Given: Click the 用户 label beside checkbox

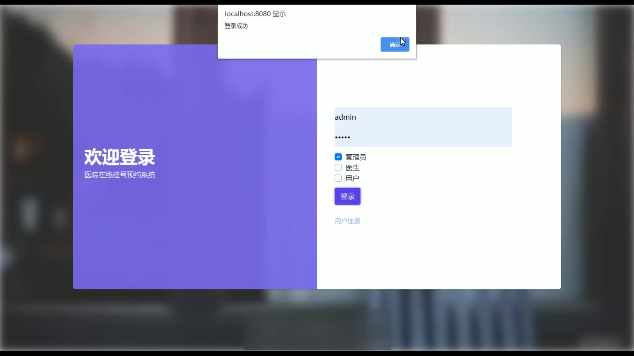Looking at the screenshot, I should (352, 178).
